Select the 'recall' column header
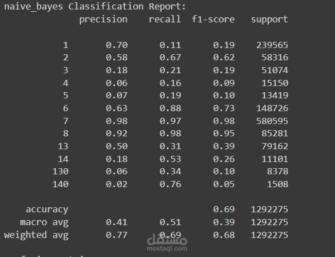The image size is (335, 257). (x=165, y=19)
